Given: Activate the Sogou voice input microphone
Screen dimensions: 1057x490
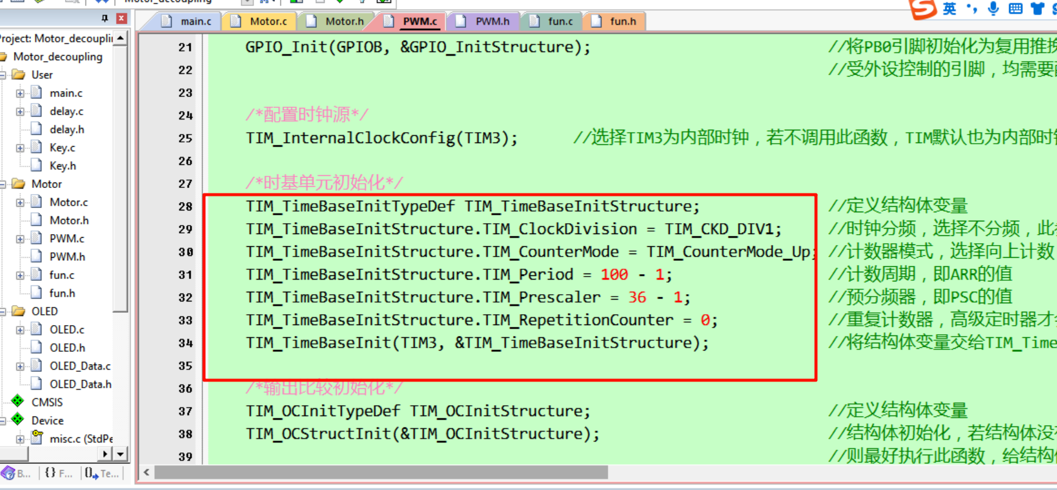Looking at the screenshot, I should click(993, 8).
